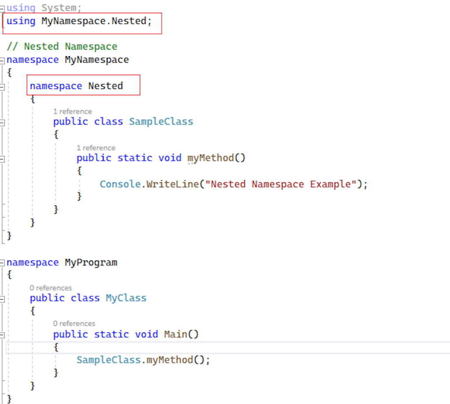Collapse the MyNamespace namespace block

[2, 60]
